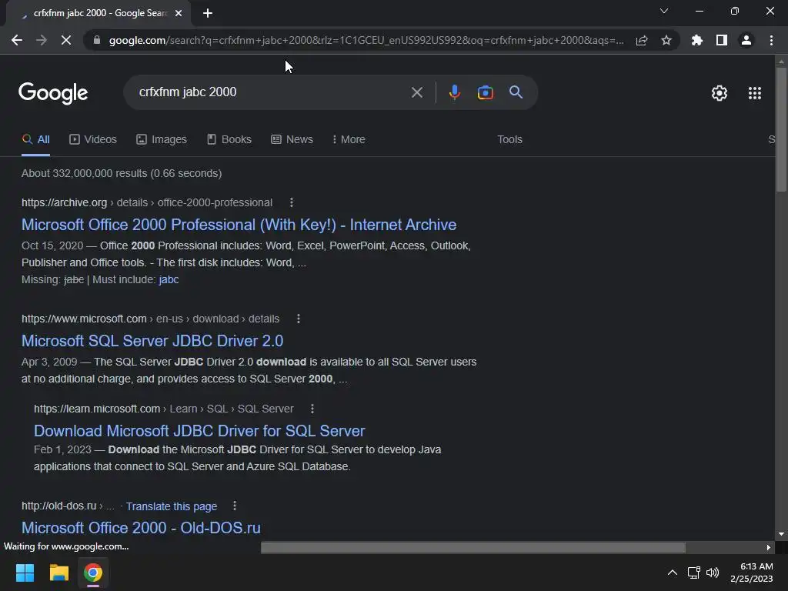This screenshot has height=591, width=788.
Task: Click in the Google search field
Action: (272, 92)
